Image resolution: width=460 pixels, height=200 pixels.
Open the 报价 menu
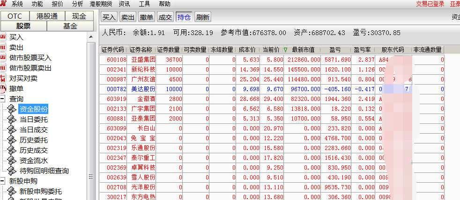57,4
